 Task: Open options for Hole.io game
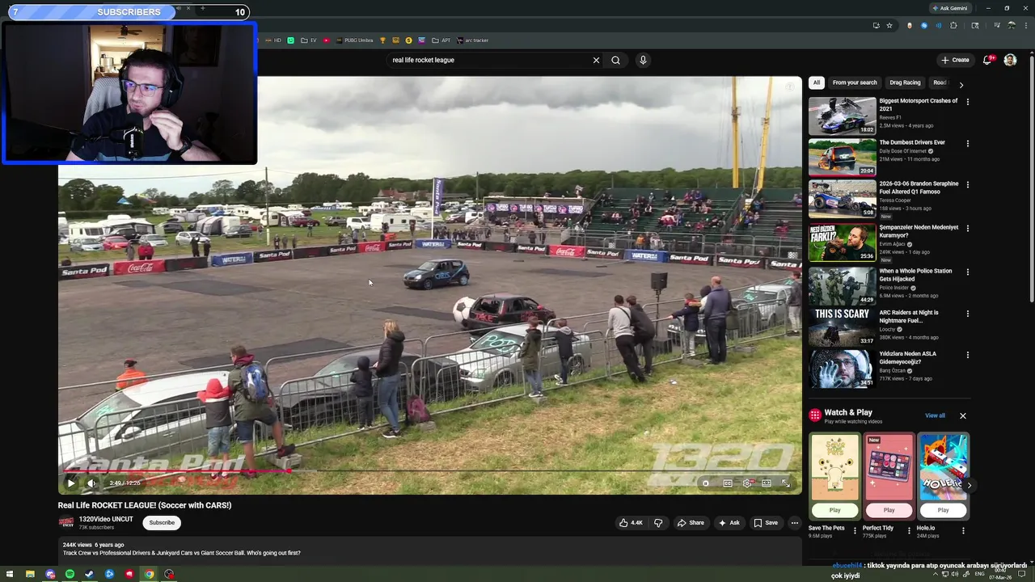pyautogui.click(x=962, y=531)
